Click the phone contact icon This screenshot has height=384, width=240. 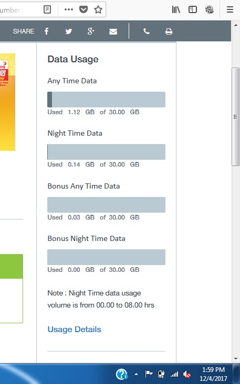click(147, 31)
